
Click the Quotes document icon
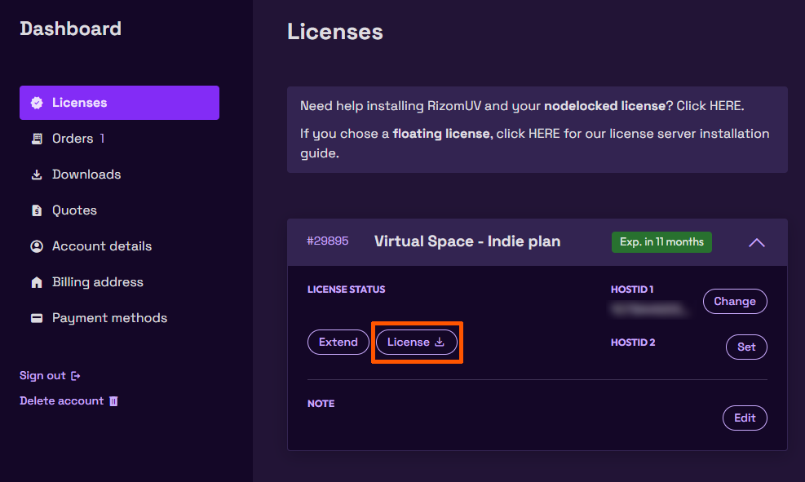pyautogui.click(x=37, y=210)
